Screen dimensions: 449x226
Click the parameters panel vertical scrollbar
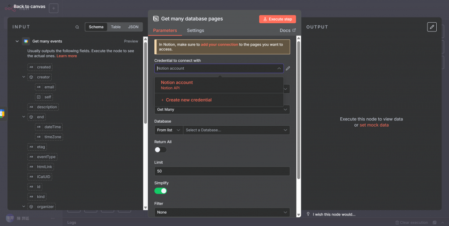click(x=299, y=110)
